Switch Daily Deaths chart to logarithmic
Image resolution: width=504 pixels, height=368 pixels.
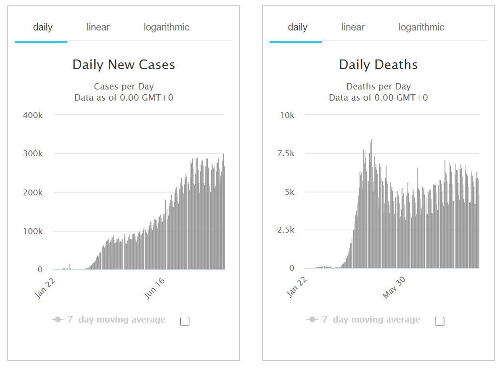(421, 28)
